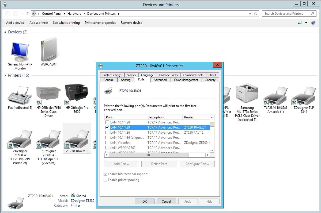Image resolution: width=321 pixels, height=213 pixels.
Task: Click the Devices and Printers icon in address bar
Action: (34, 14)
